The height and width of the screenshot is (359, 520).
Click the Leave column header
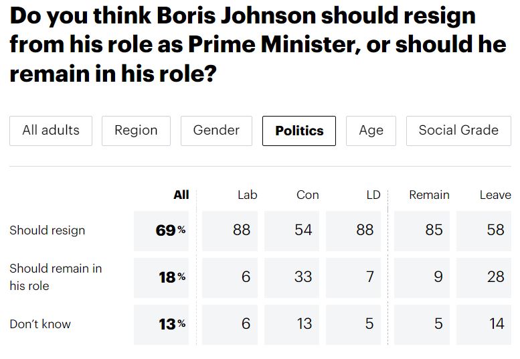[495, 195]
